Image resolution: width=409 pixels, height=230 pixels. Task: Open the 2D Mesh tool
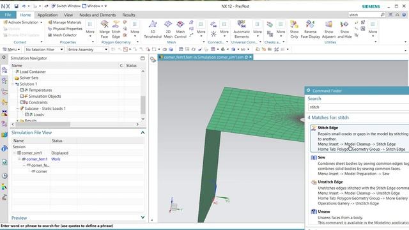168,29
